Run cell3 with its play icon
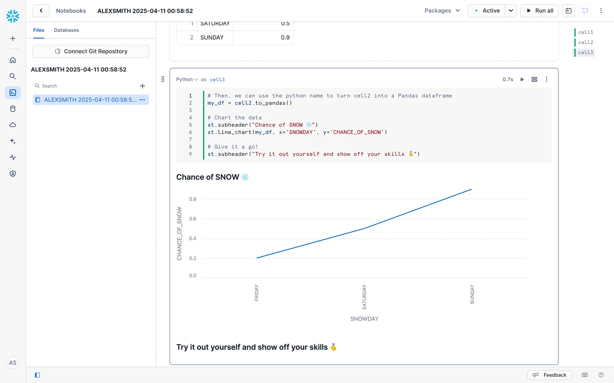The width and height of the screenshot is (614, 383). 522,79
